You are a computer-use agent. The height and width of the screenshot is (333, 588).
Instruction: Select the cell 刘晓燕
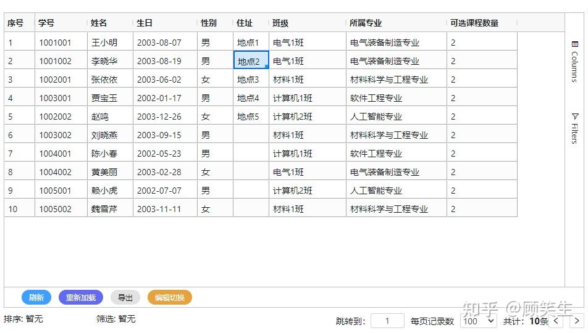[110, 134]
